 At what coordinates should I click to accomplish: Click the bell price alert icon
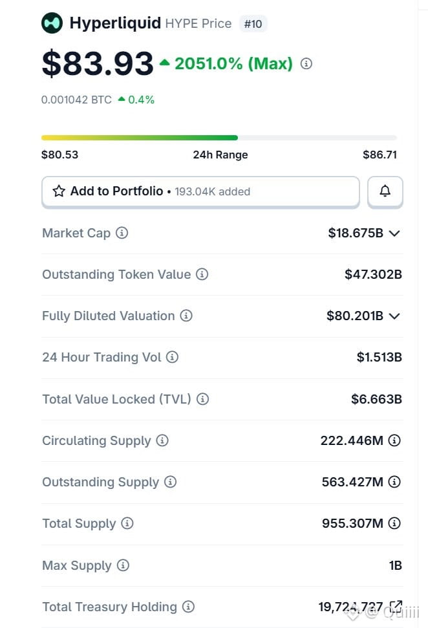385,191
